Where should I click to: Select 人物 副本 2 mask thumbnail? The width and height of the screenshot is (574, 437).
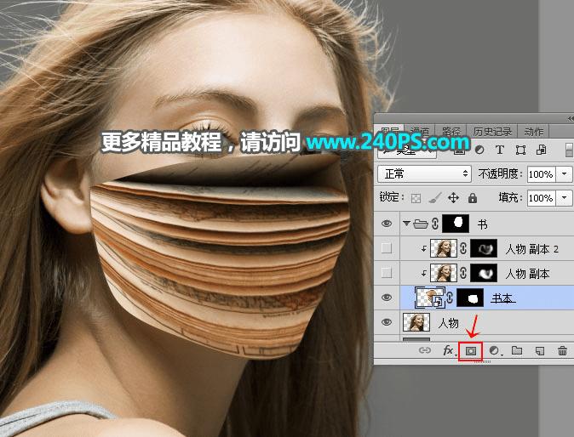(x=484, y=248)
